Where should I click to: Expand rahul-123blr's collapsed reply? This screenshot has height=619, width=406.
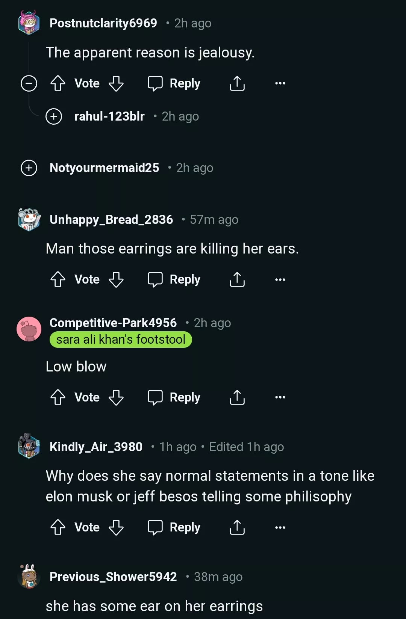pyautogui.click(x=53, y=116)
